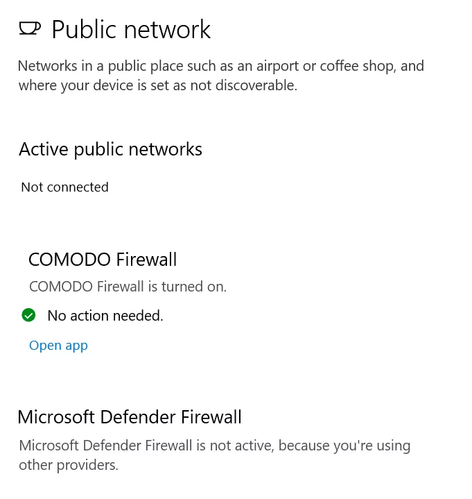Click the word 'Open' in the link
Image resolution: width=472 pixels, height=499 pixels.
coord(45,346)
